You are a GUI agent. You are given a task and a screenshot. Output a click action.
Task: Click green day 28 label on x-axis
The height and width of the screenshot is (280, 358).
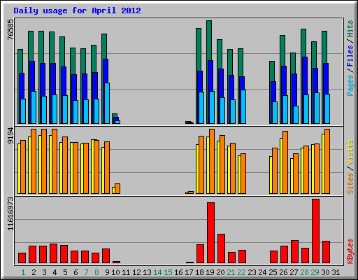coord(304,272)
